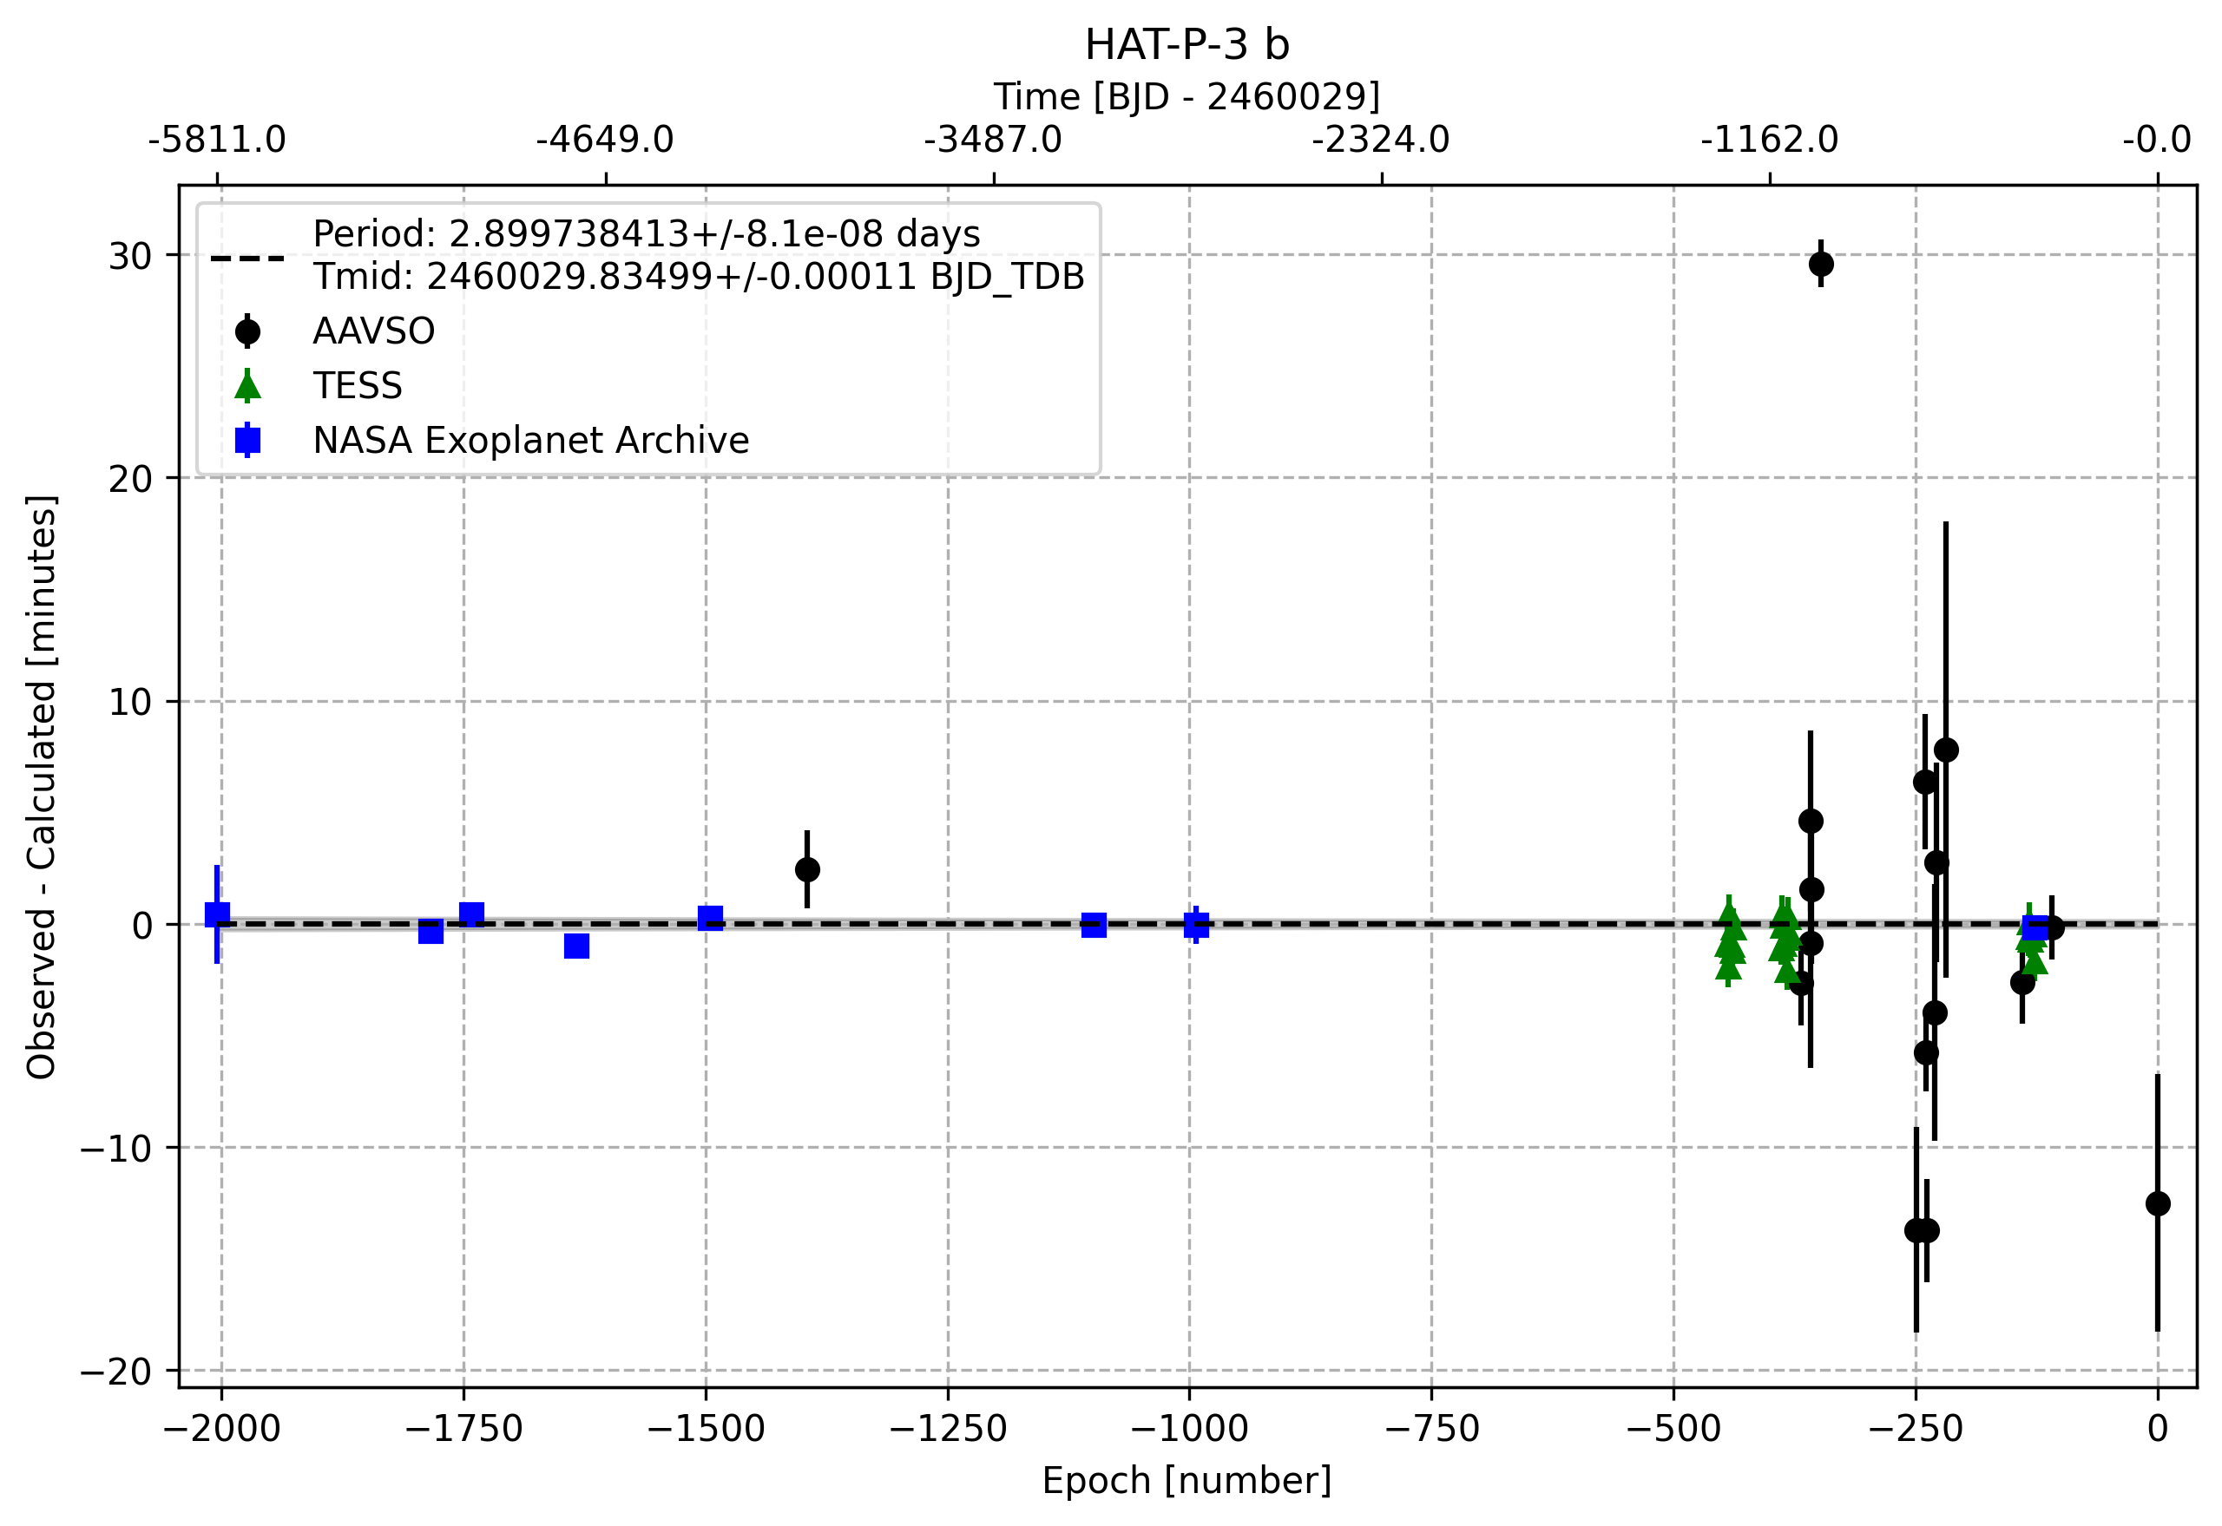Viewport: 2222px width, 1526px height.
Task: Click the bottom x-axis tick label 0
Action: (2158, 1430)
